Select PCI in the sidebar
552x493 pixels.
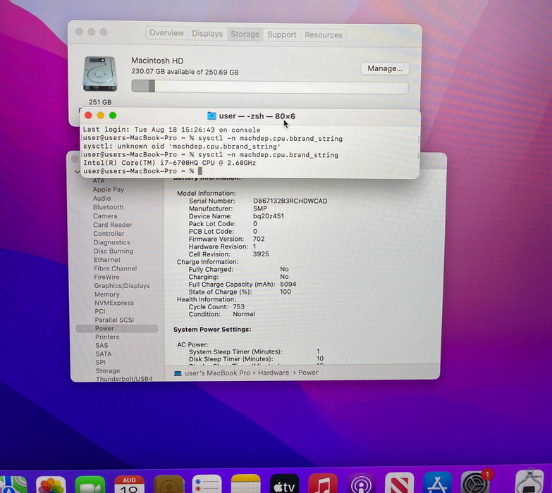pyautogui.click(x=100, y=311)
